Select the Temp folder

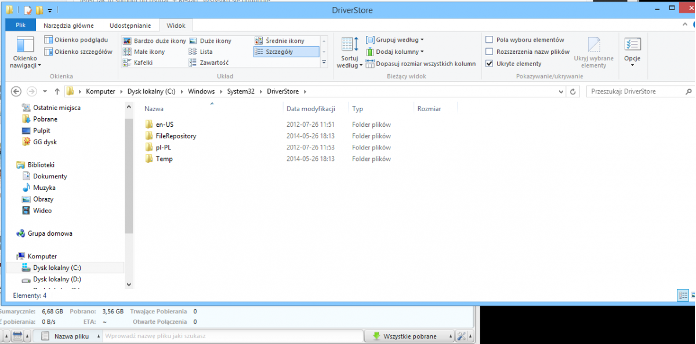pos(164,159)
